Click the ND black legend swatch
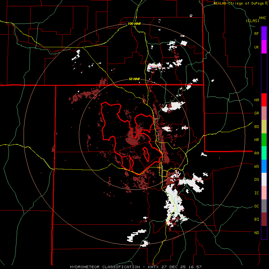Viewport: 269px width, 269px height. [x=264, y=233]
